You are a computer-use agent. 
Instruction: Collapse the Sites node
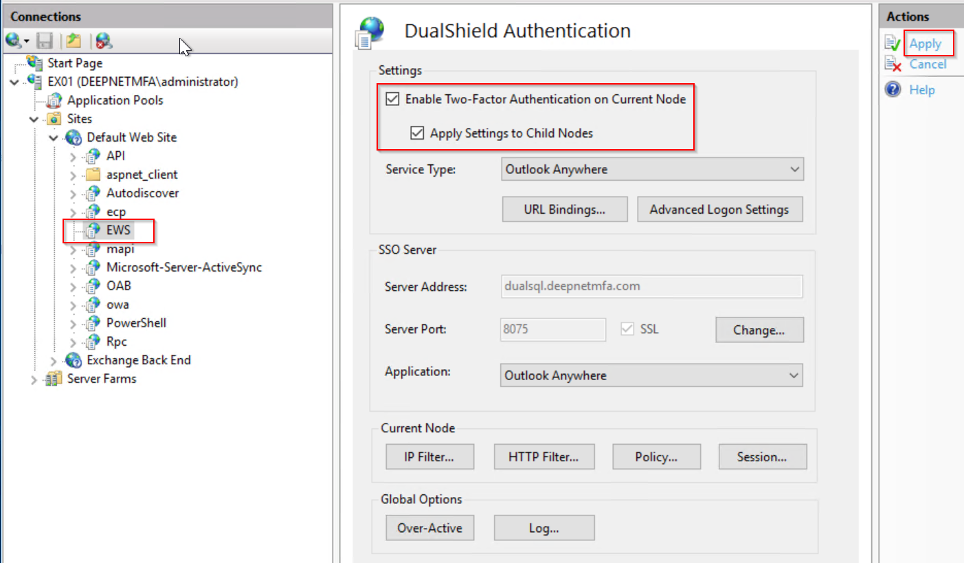tap(34, 119)
